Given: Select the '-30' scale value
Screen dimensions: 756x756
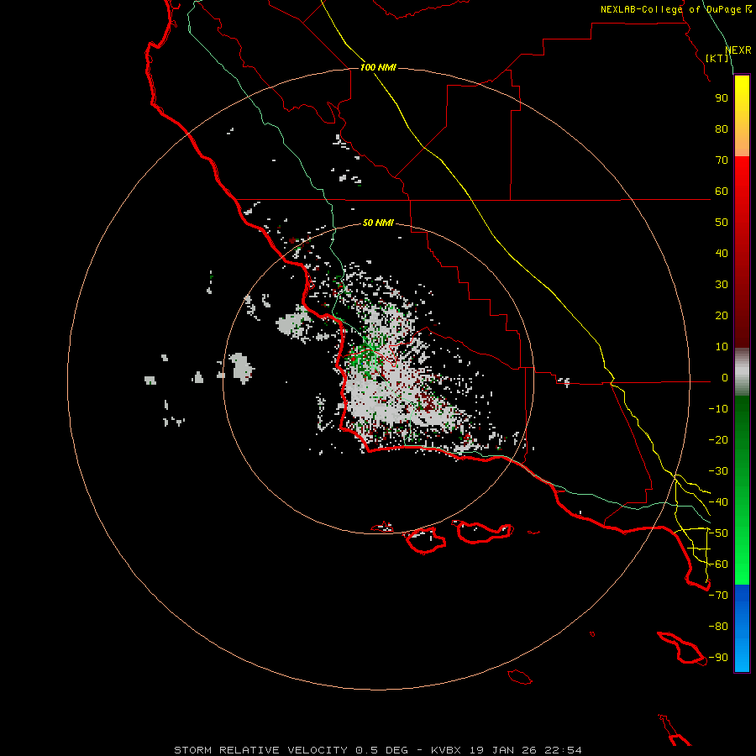Looking at the screenshot, I should 718,471.
